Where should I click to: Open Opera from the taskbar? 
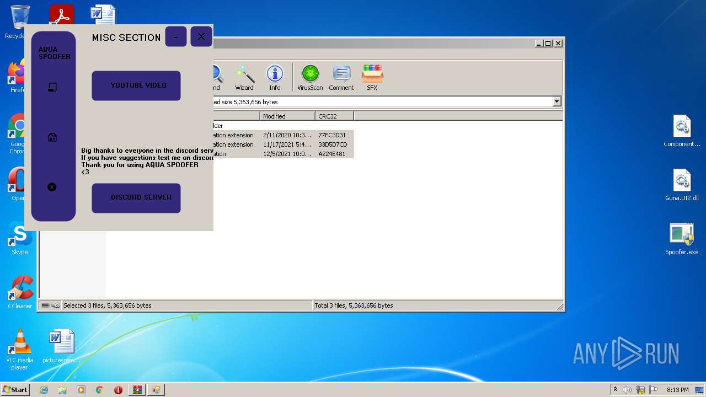click(118, 390)
